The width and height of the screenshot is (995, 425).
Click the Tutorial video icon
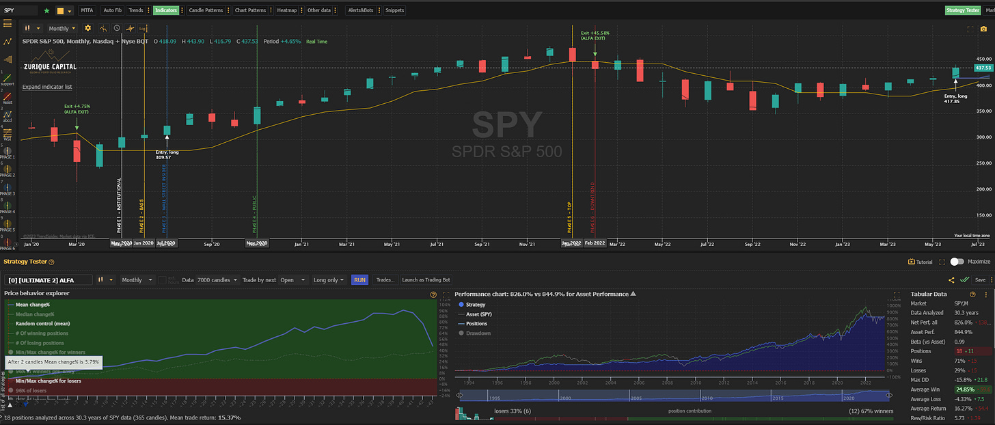click(911, 262)
